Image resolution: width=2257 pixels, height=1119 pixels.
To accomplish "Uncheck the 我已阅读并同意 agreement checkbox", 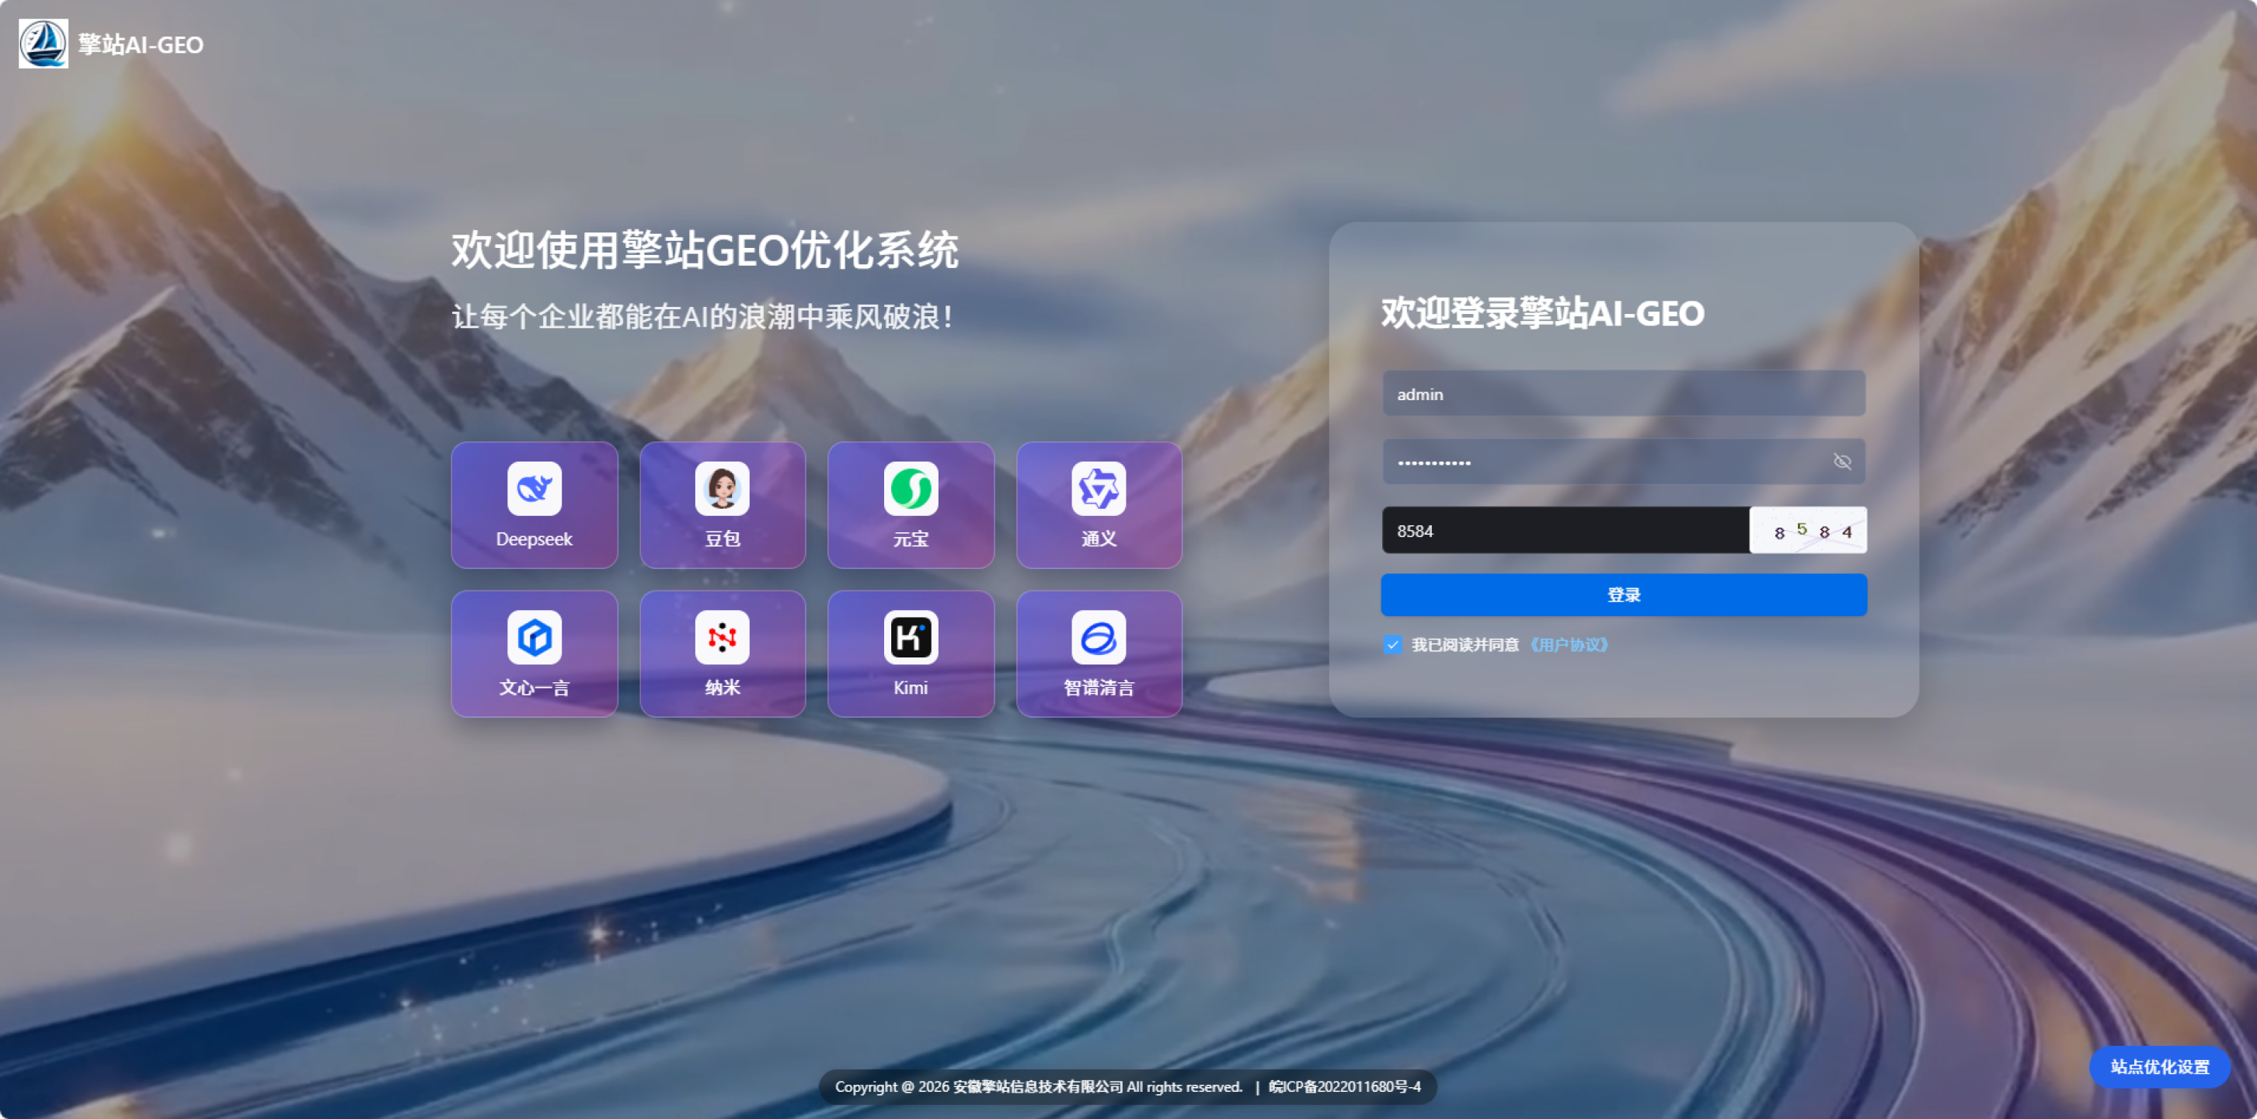I will click(1392, 645).
